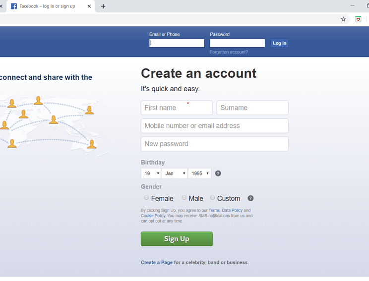Focus the Password login field
369x281 pixels.
pos(238,43)
